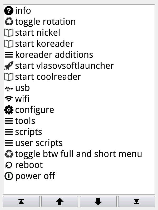Open the user scripts entry
This screenshot has height=210, width=158.
click(x=39, y=143)
